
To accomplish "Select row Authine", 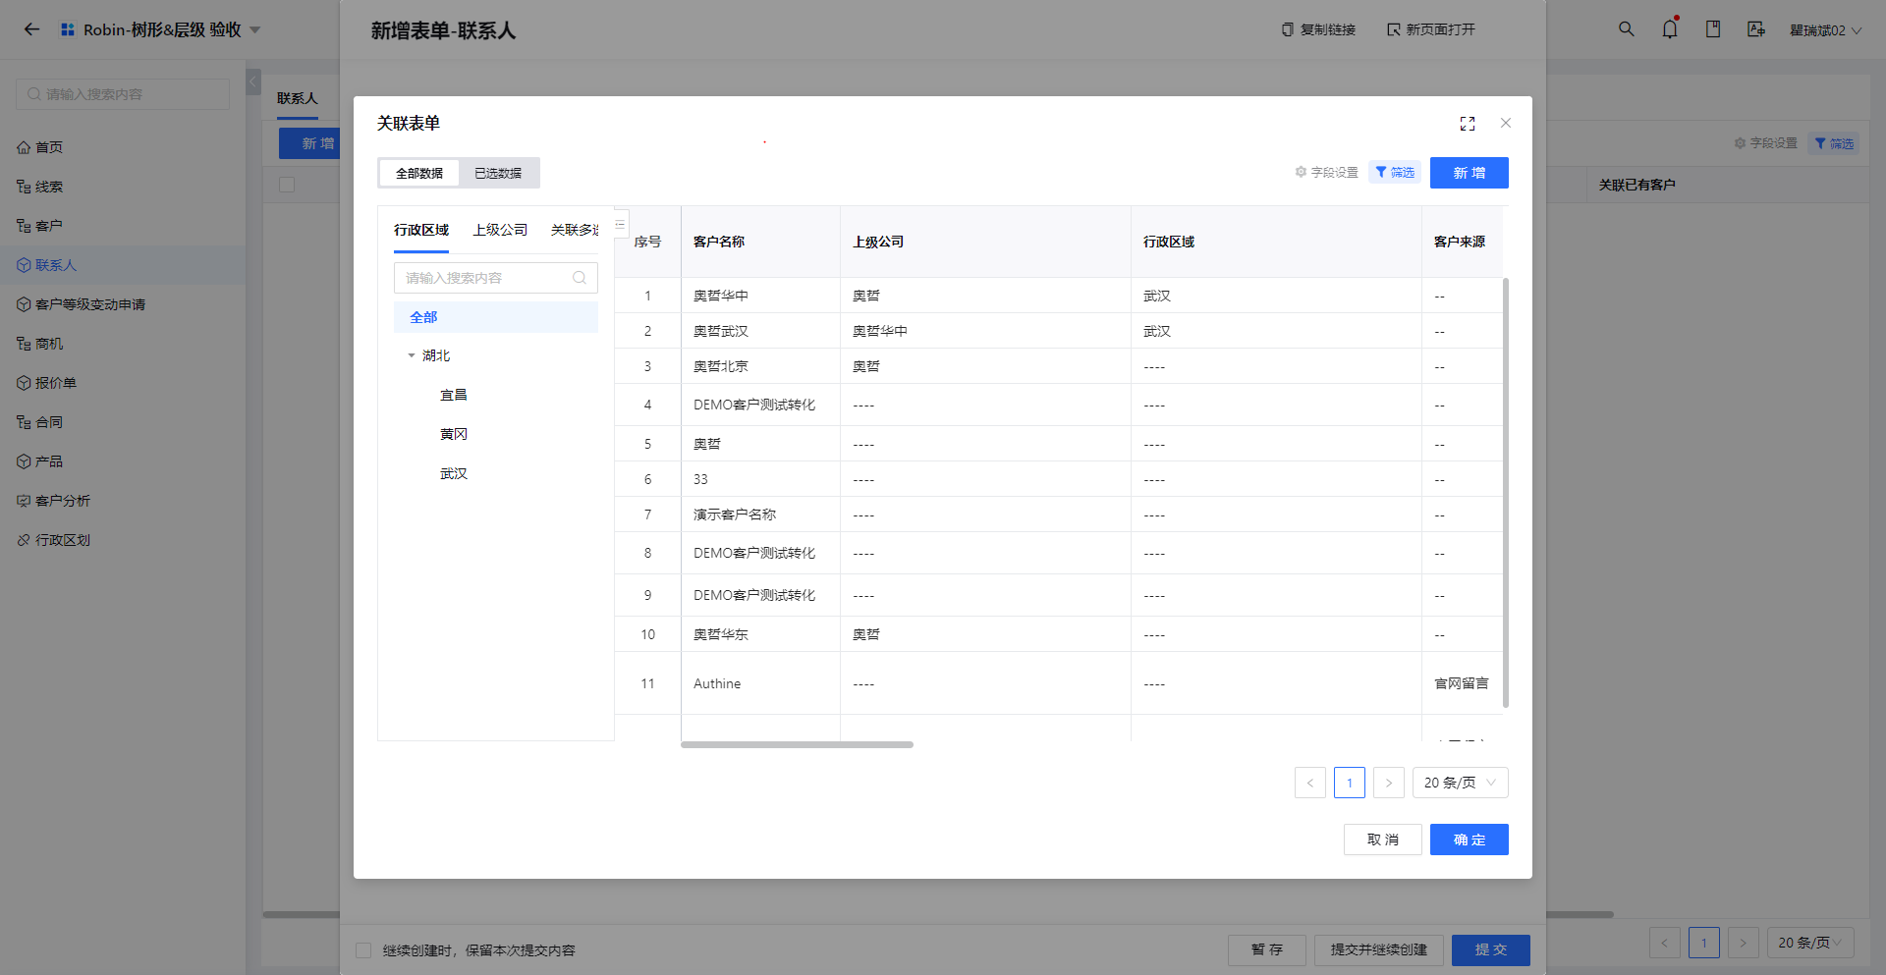I will pos(1059,683).
